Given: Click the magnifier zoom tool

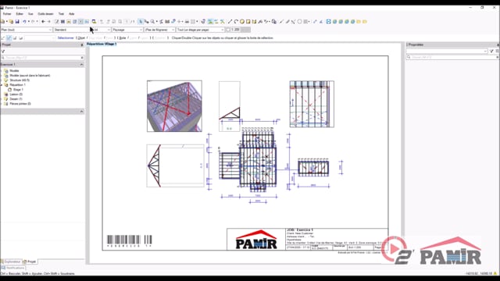Looking at the screenshot, I should pyautogui.click(x=152, y=22).
